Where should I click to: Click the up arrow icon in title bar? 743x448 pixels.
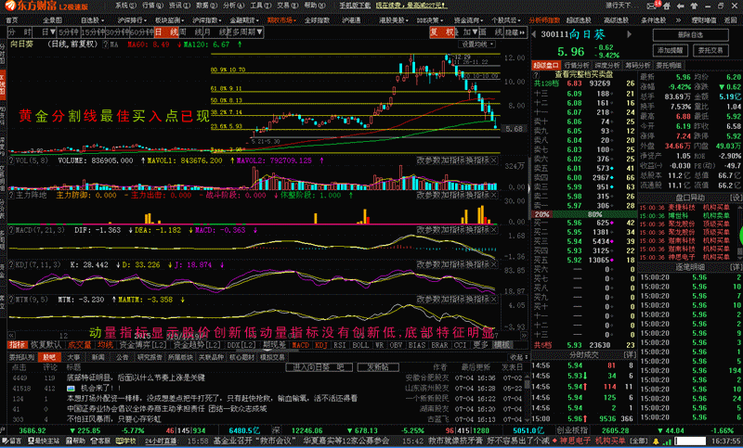point(693,6)
